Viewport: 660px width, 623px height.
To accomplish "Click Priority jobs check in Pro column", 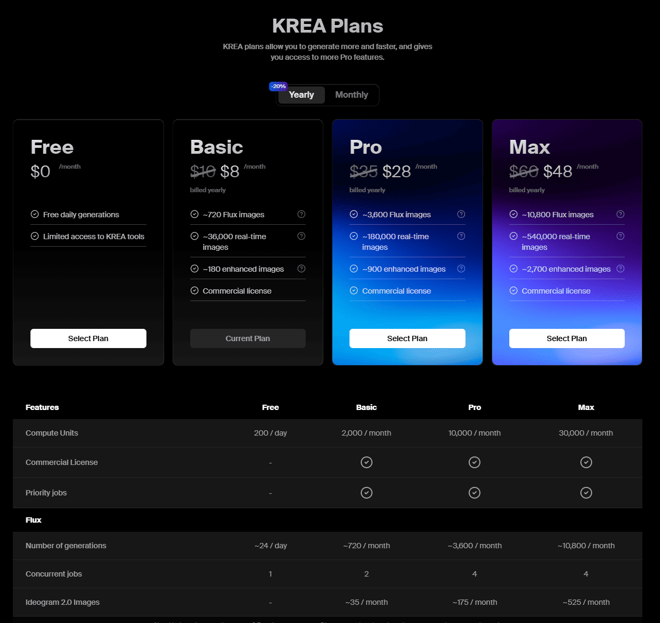I will (475, 493).
